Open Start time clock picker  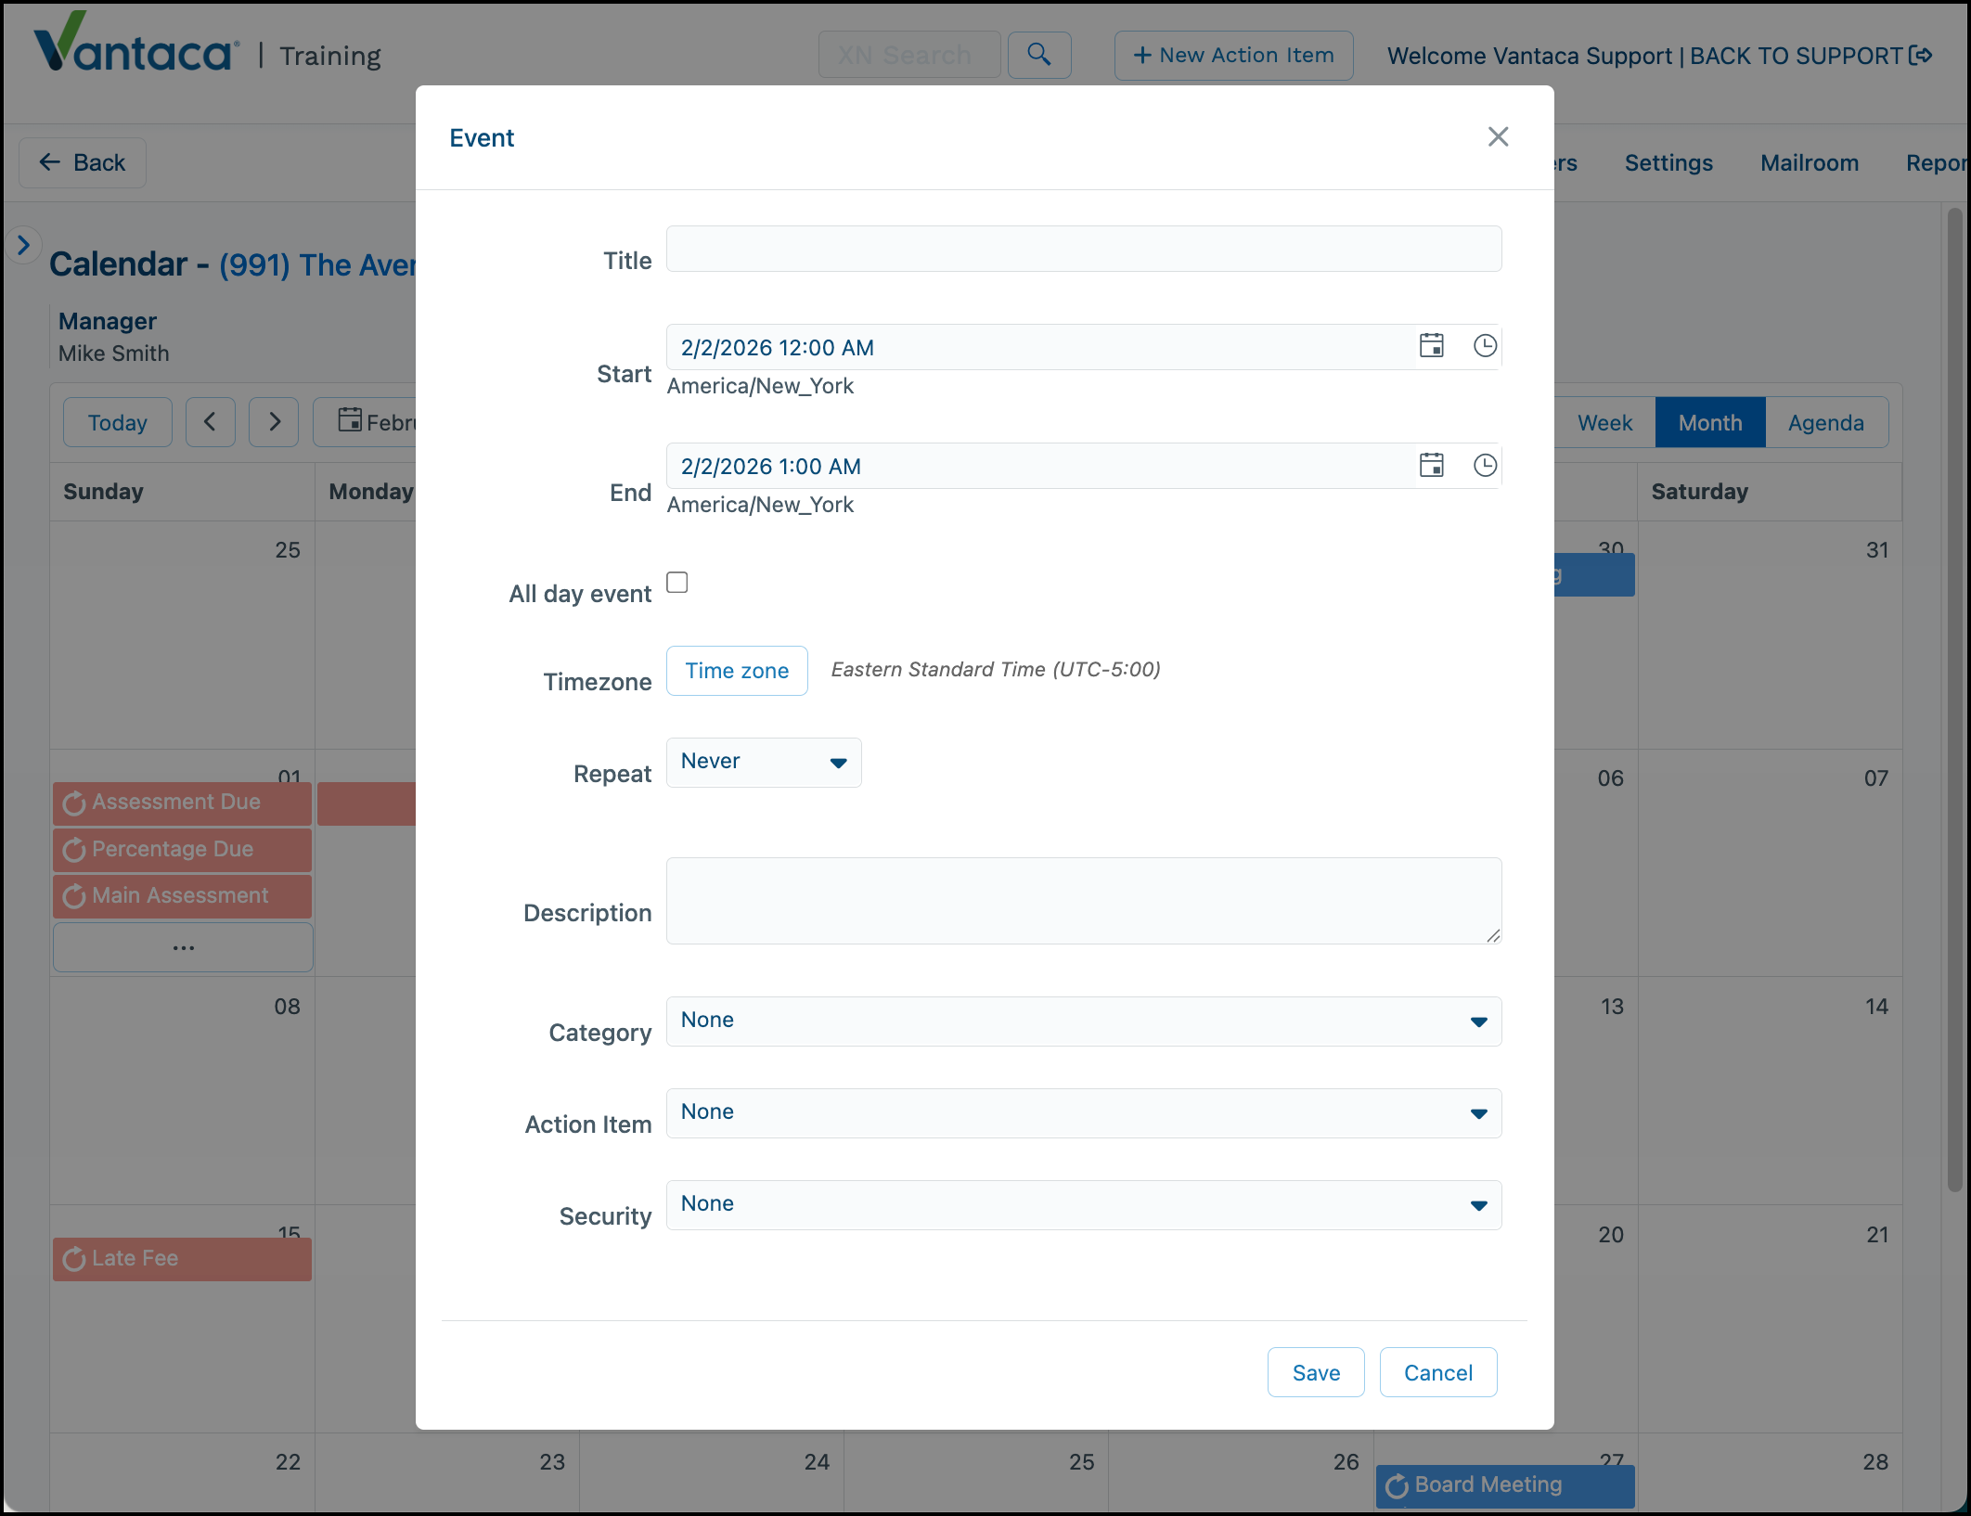coord(1485,346)
